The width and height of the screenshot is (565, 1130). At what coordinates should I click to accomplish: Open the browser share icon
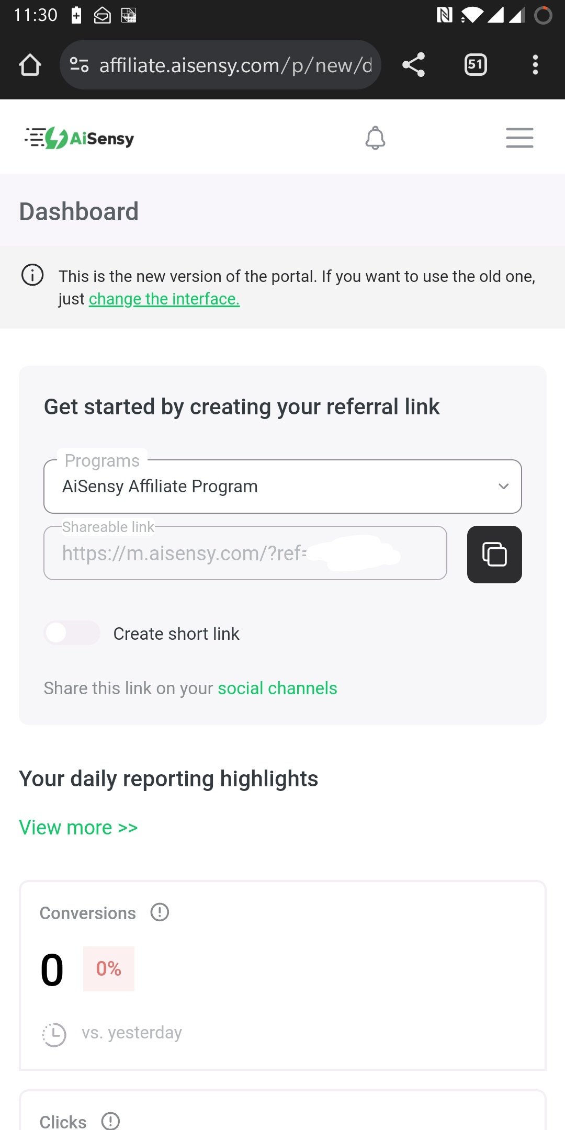414,64
